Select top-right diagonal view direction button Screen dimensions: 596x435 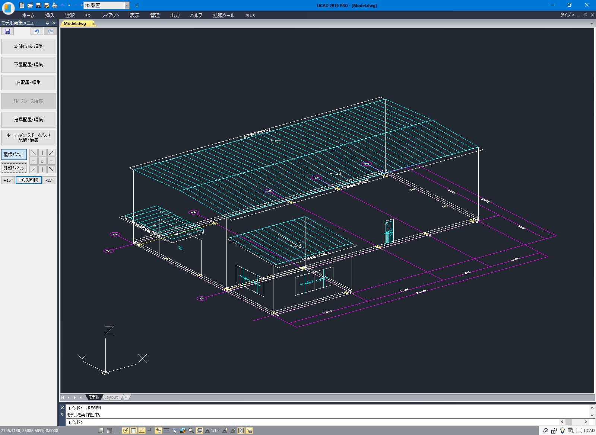tap(51, 152)
